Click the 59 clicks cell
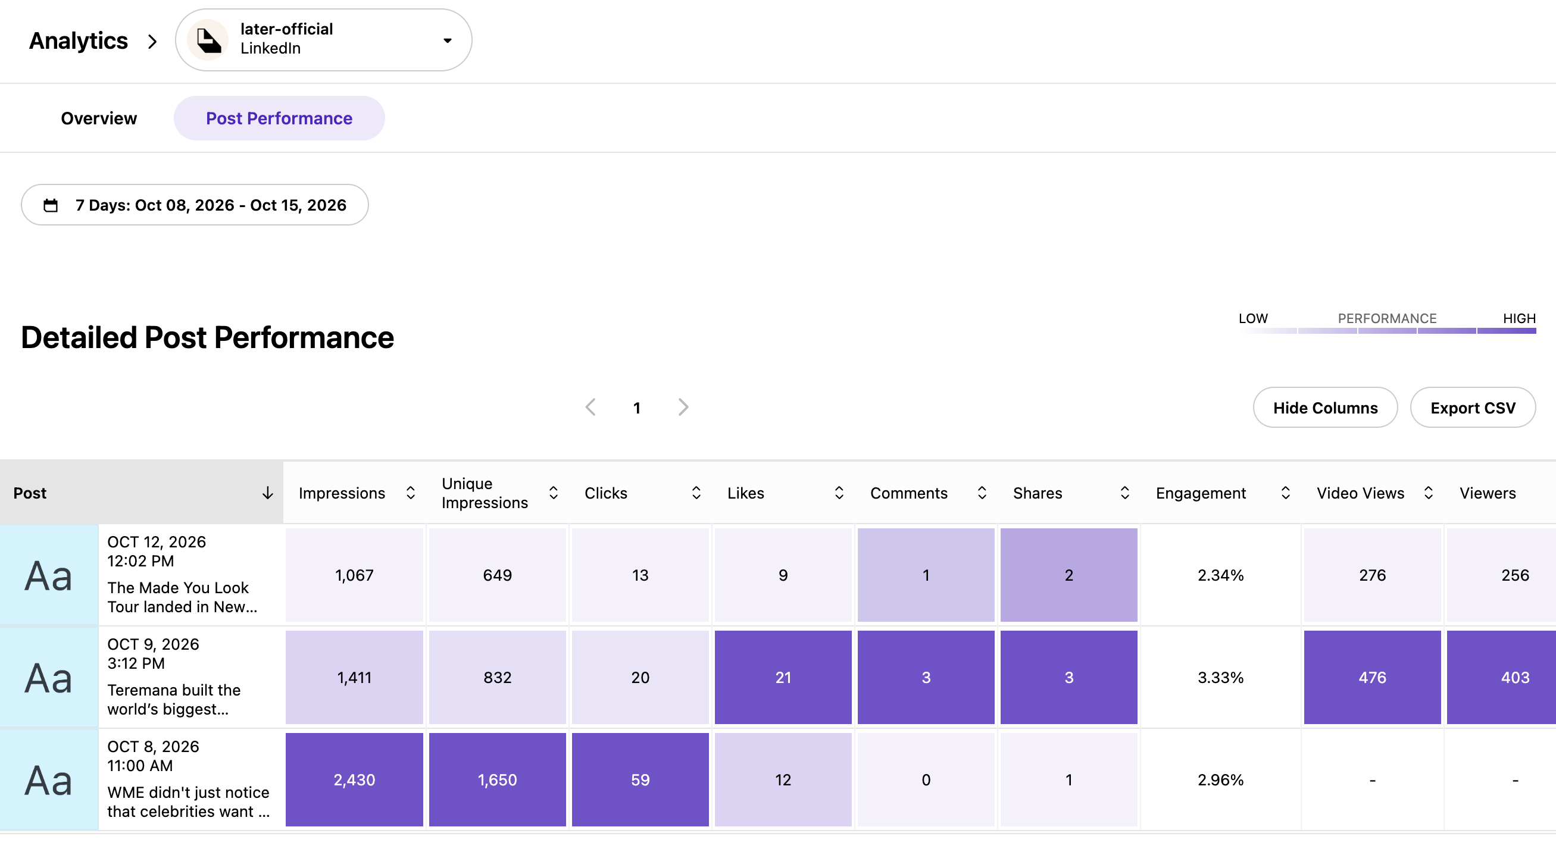 point(640,779)
